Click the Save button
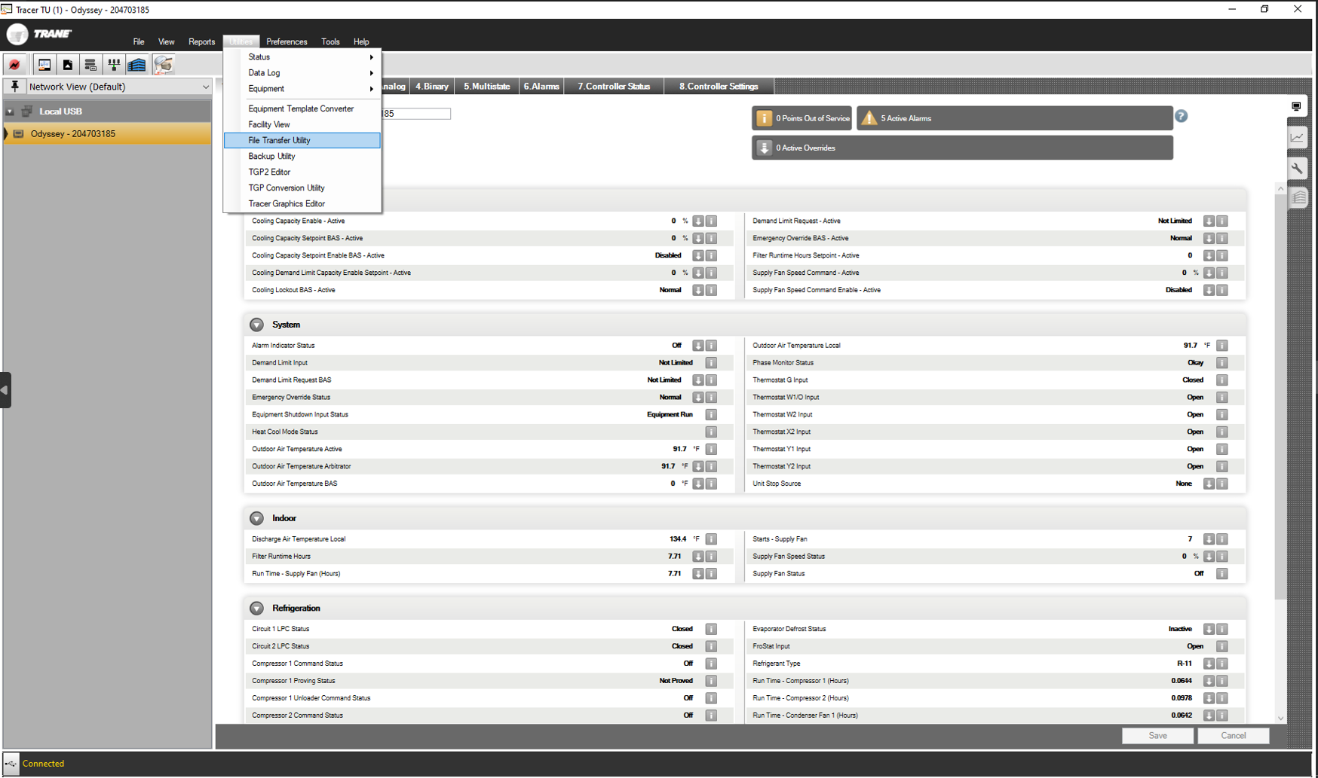 pos(1157,736)
